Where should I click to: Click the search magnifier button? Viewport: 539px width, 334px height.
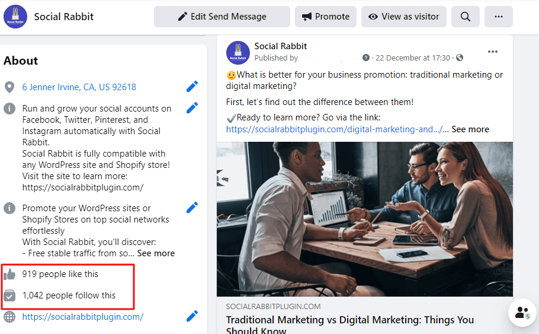[466, 17]
